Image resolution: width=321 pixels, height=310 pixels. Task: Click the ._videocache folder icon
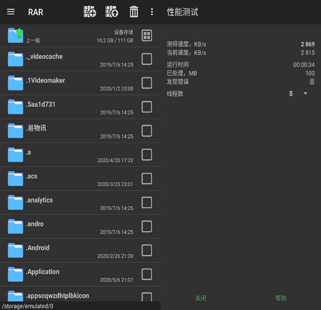point(15,59)
